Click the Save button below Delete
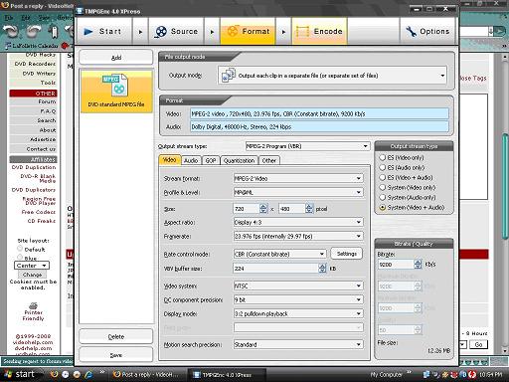 click(116, 355)
